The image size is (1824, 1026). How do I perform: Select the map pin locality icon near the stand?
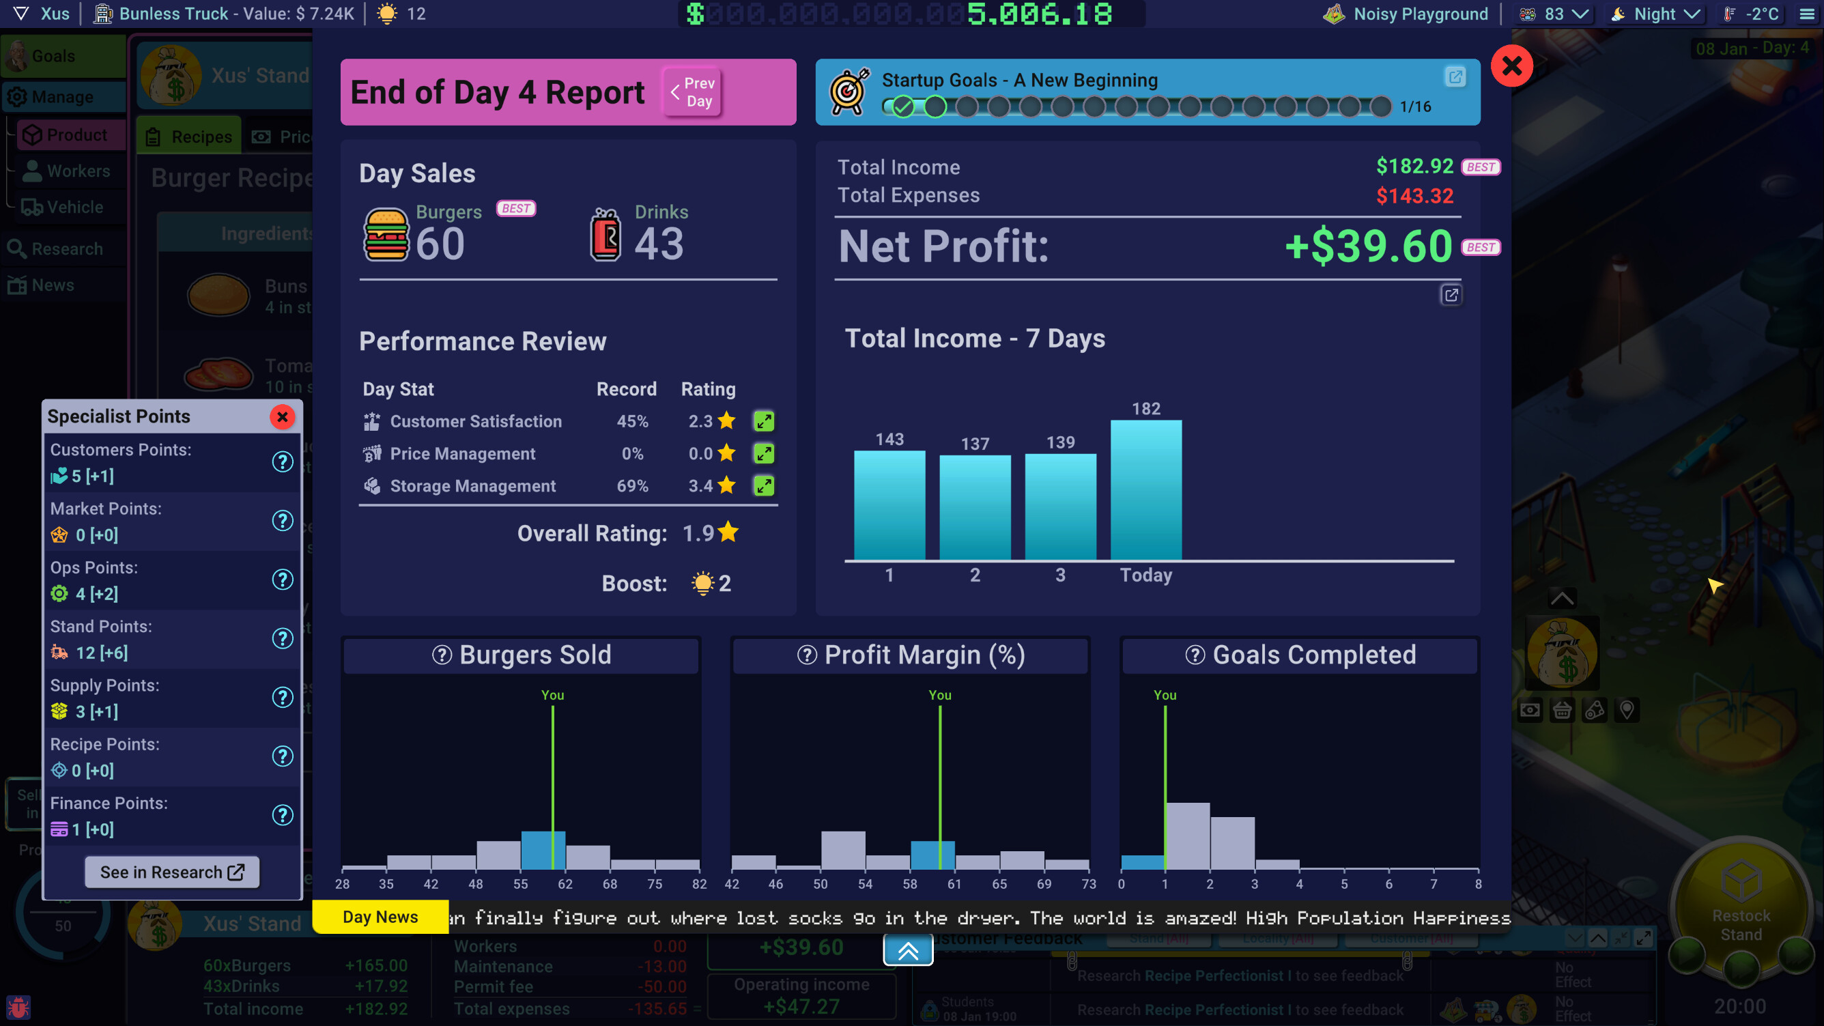click(x=1628, y=710)
